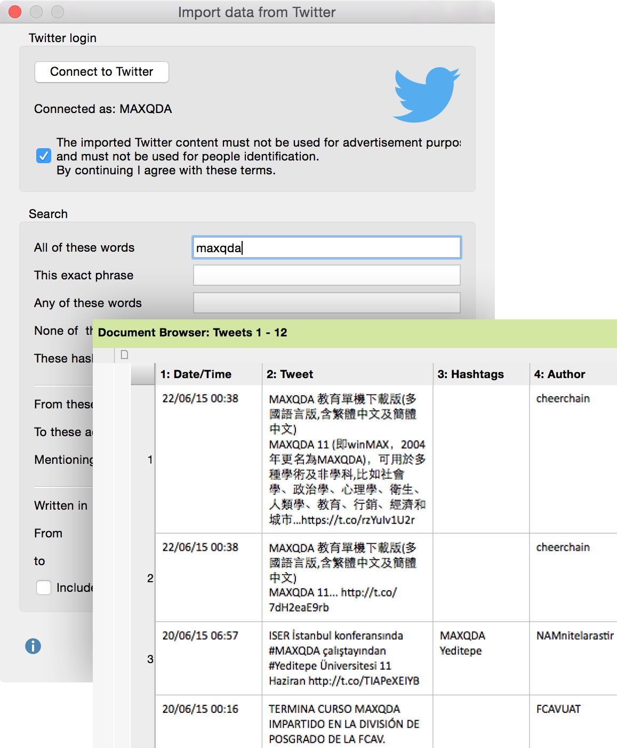Click the '3: Hashtags' column header
Image resolution: width=617 pixels, height=748 pixels.
click(x=481, y=374)
